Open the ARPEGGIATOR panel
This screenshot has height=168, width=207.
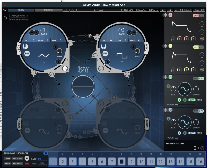pyautogui.click(x=18, y=16)
